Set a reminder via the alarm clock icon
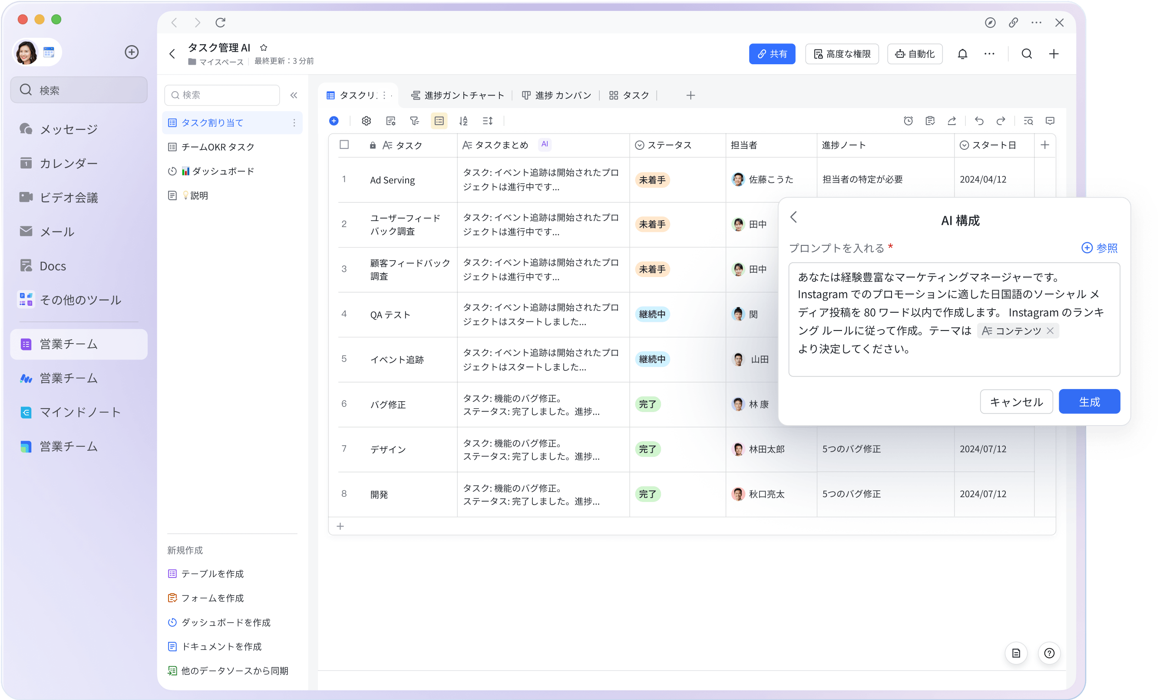 pyautogui.click(x=908, y=121)
